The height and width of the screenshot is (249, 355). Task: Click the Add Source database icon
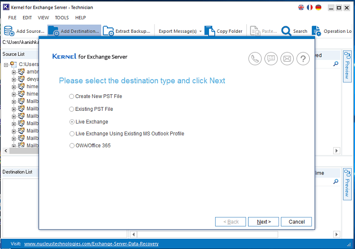point(9,31)
